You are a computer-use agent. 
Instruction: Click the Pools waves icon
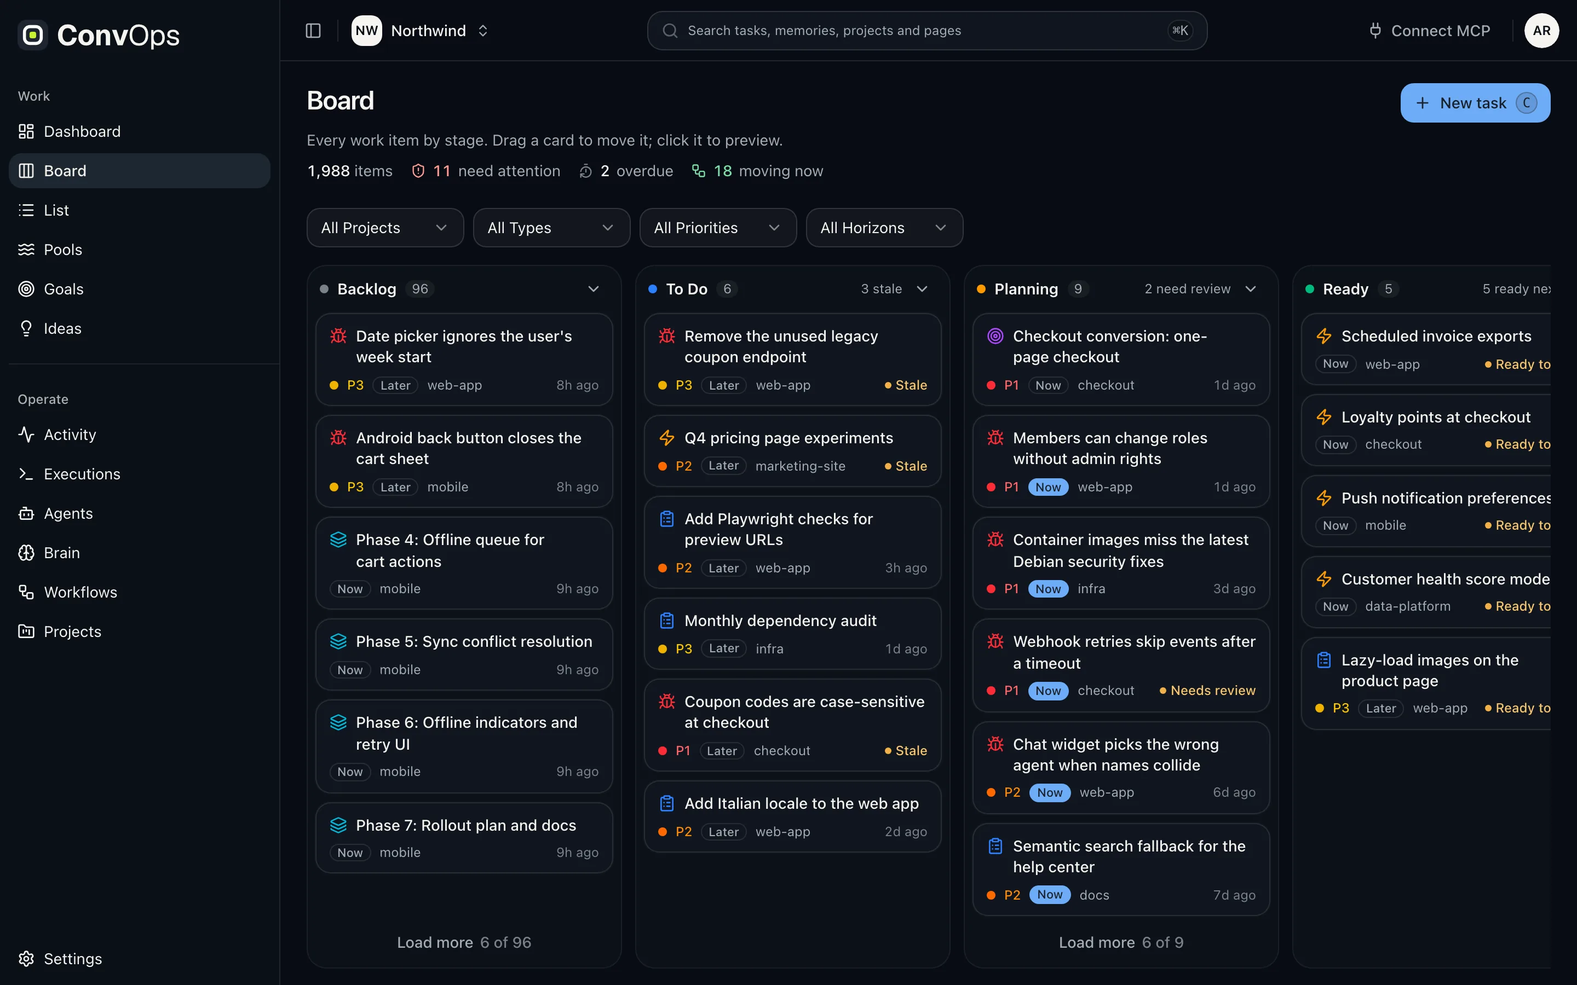coord(26,250)
